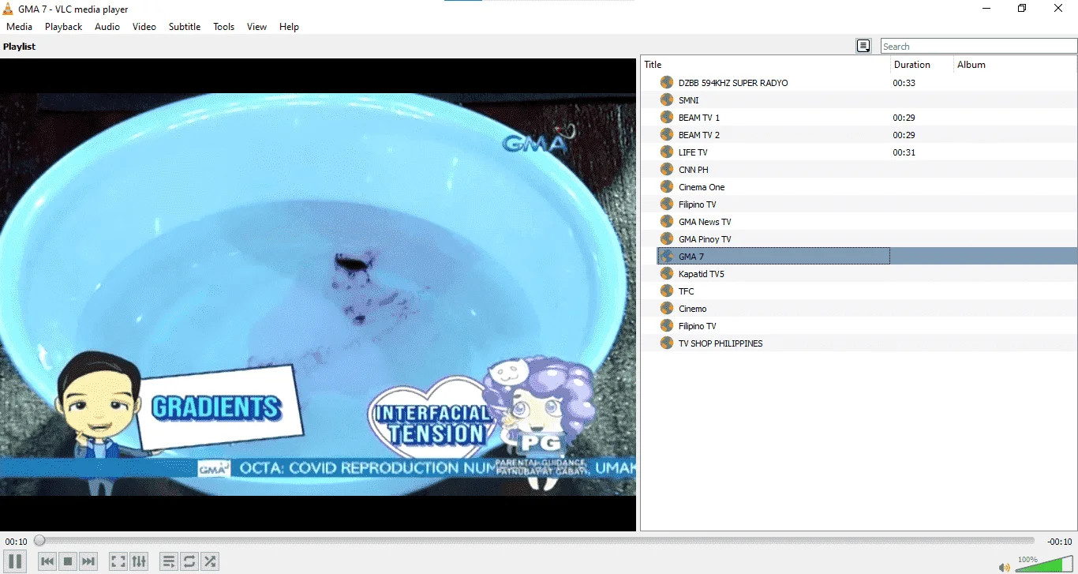Skip to previous media item
The height and width of the screenshot is (574, 1078).
[x=47, y=561]
